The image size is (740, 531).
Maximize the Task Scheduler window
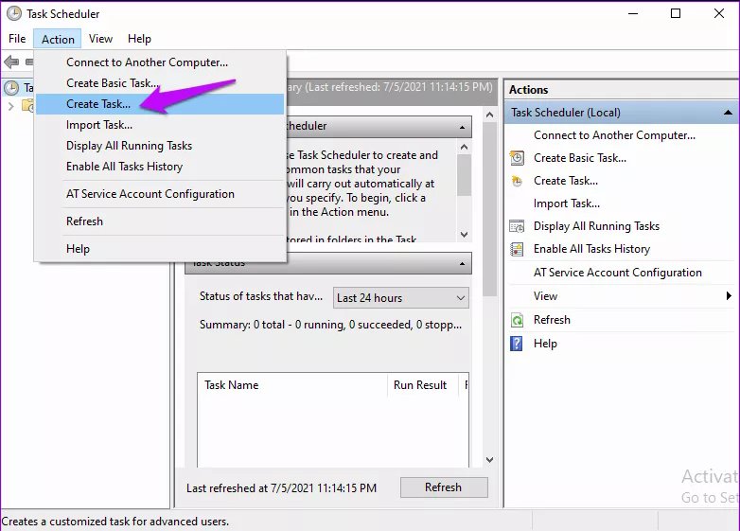pyautogui.click(x=676, y=13)
